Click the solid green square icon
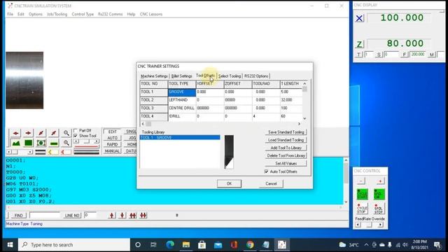448x252 pixels. (x=28, y=143)
